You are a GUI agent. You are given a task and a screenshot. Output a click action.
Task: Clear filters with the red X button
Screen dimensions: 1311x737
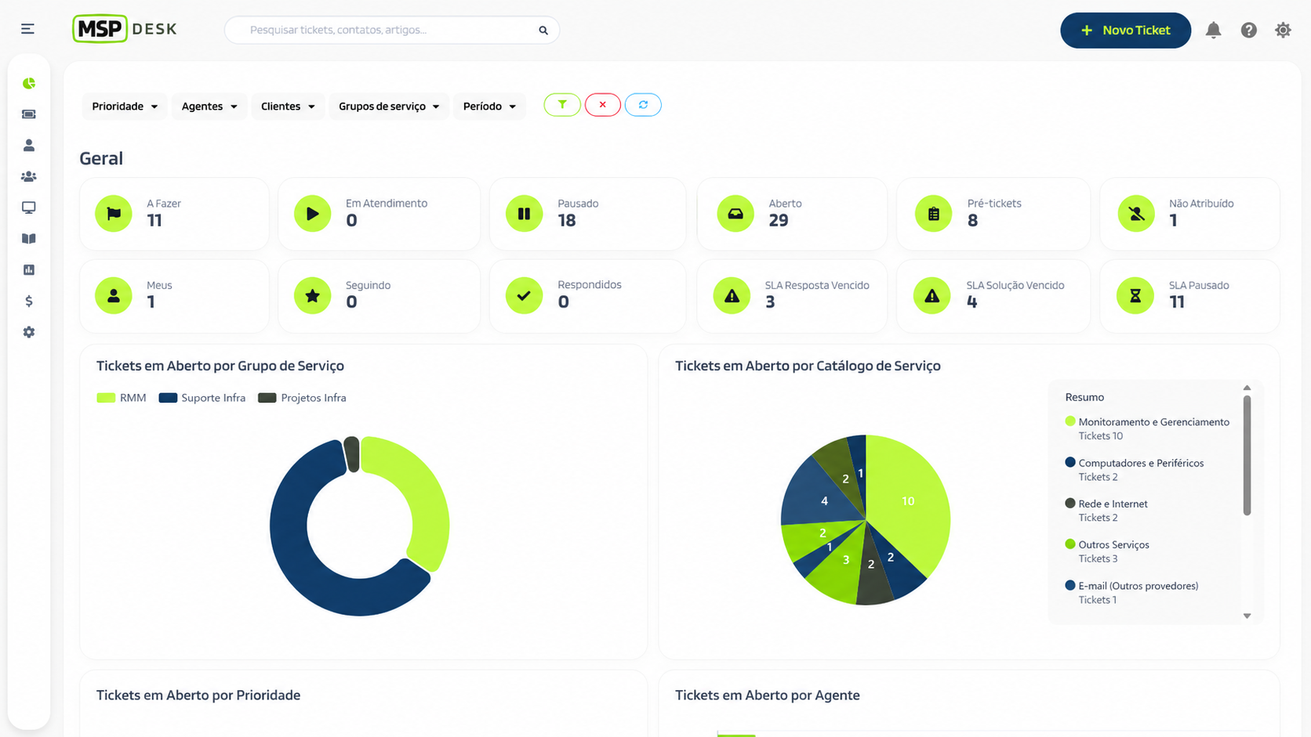602,105
